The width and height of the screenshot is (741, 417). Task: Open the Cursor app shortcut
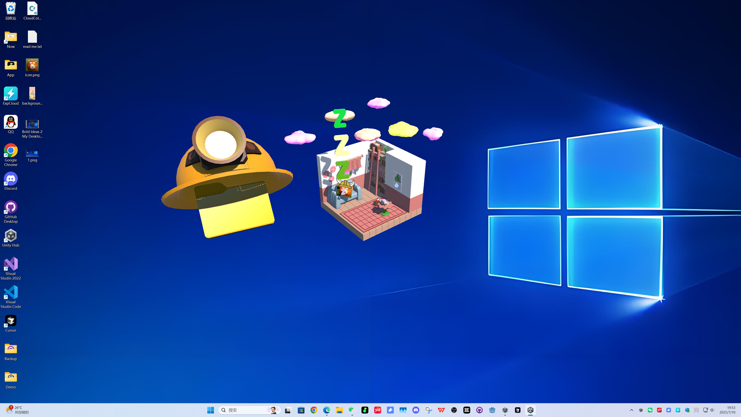(x=10, y=321)
